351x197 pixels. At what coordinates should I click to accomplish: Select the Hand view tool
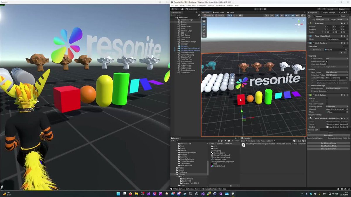tap(204, 21)
